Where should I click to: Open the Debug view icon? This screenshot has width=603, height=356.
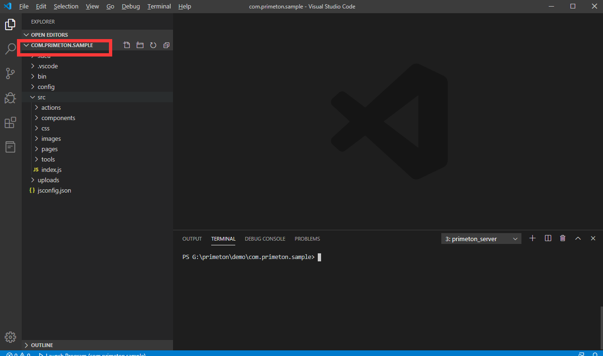[x=10, y=98]
